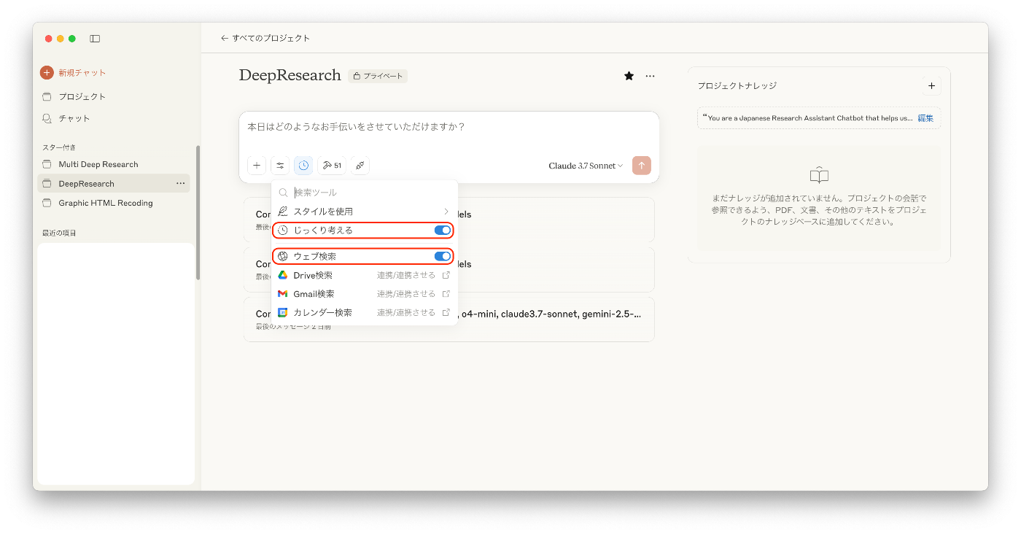This screenshot has height=534, width=1021.
Task: Click the sidebar vertical scrollbar
Action: point(198,212)
